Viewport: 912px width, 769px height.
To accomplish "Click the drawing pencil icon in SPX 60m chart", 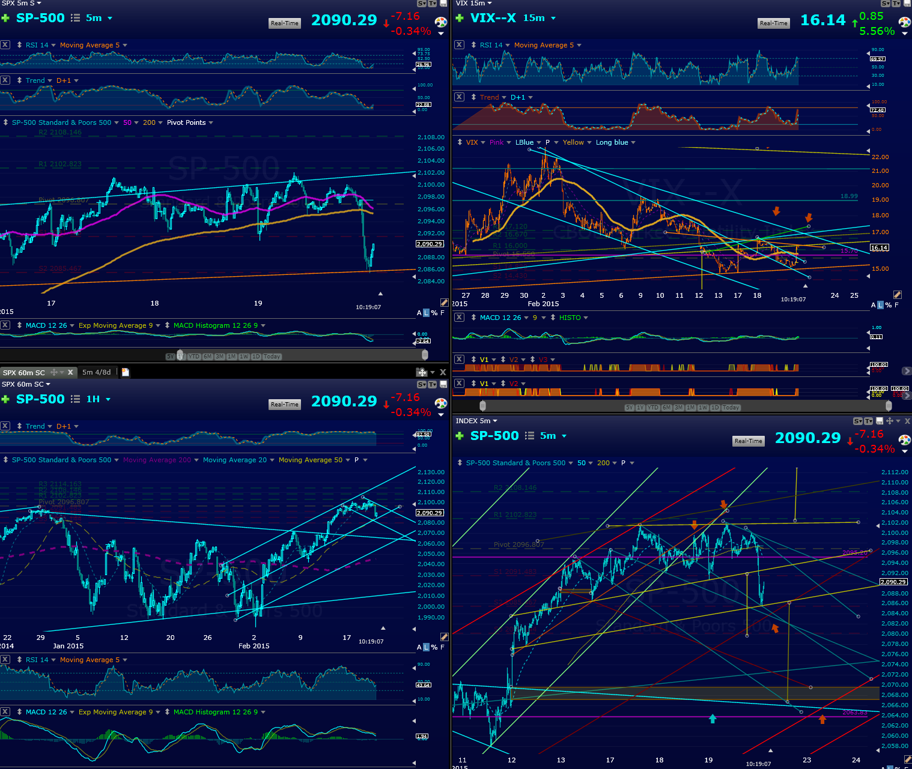I will point(444,637).
